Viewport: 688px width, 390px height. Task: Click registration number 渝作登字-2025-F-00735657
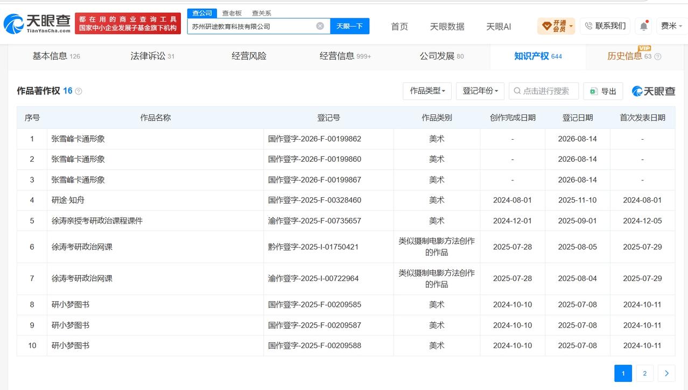[314, 220]
